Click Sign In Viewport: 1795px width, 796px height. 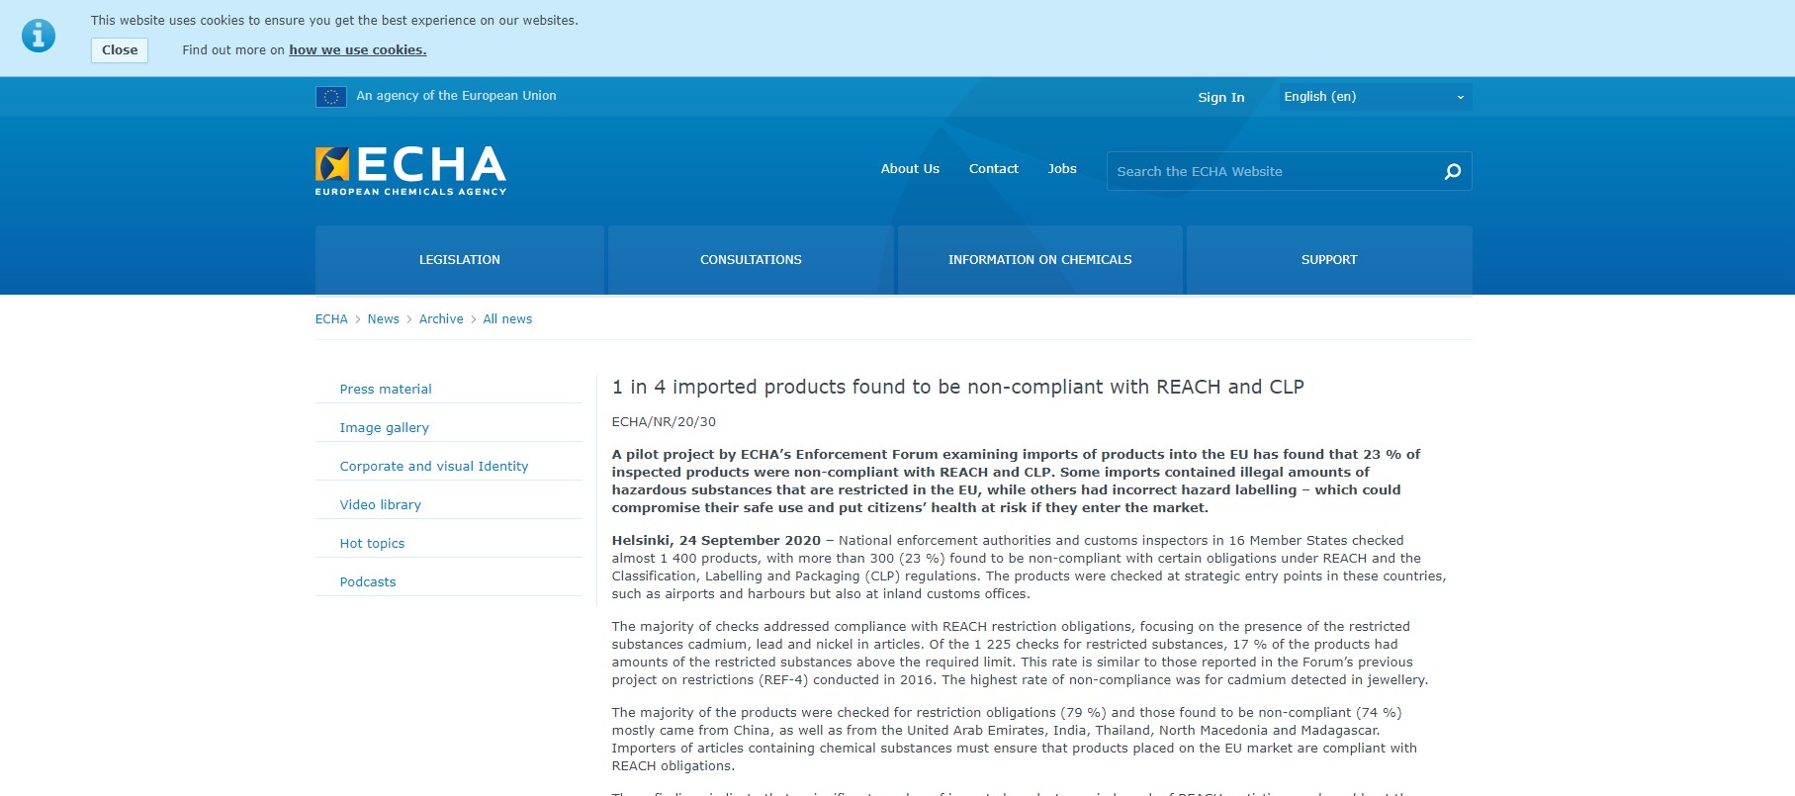(x=1220, y=98)
